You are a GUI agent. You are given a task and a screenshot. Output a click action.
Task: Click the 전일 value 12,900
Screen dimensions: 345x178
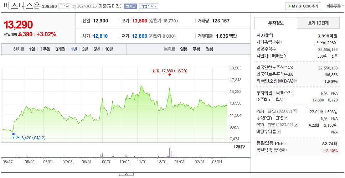(101, 21)
